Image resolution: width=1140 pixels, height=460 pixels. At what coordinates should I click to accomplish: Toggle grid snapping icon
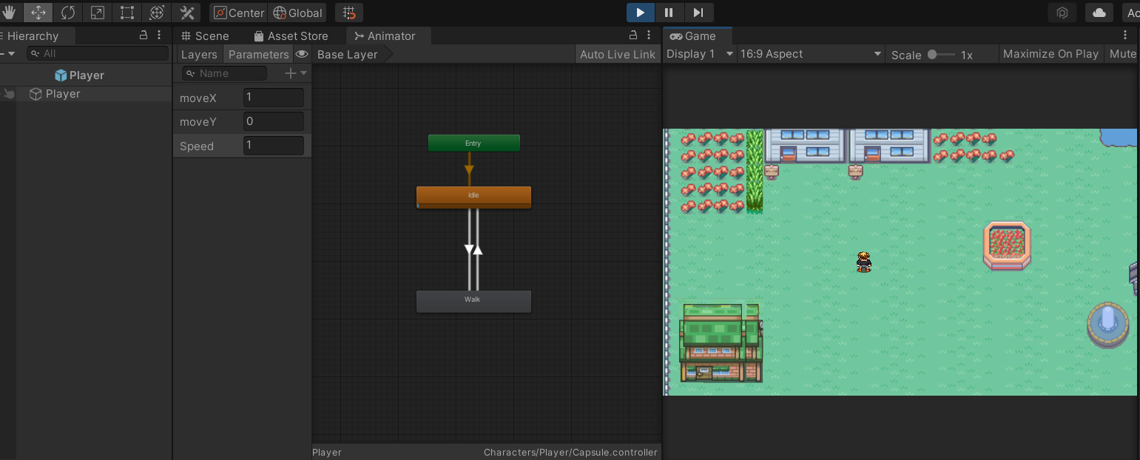(x=349, y=13)
